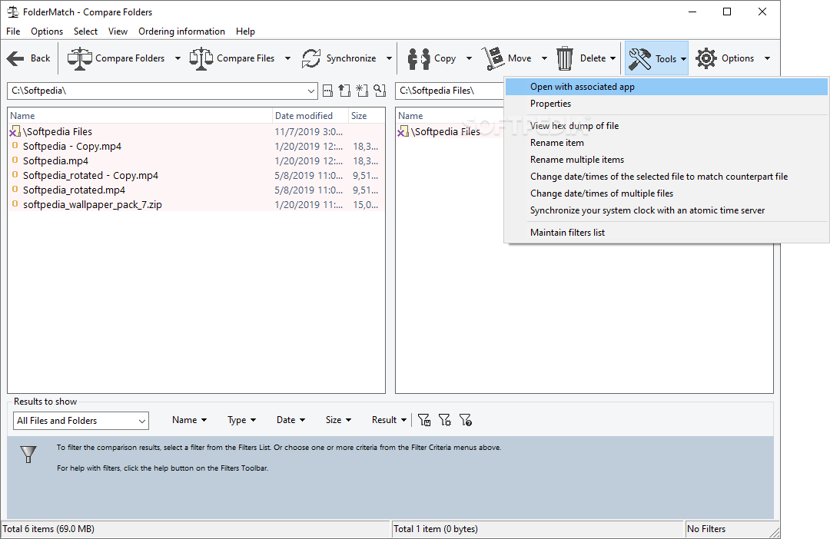Open the File menu
The height and width of the screenshot is (539, 830).
(x=13, y=31)
